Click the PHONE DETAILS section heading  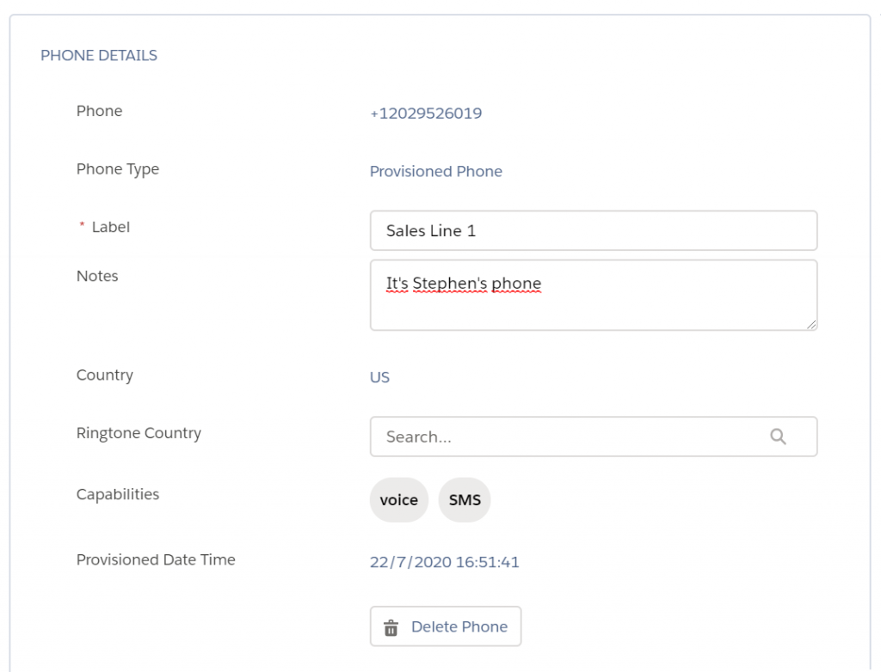(x=99, y=56)
